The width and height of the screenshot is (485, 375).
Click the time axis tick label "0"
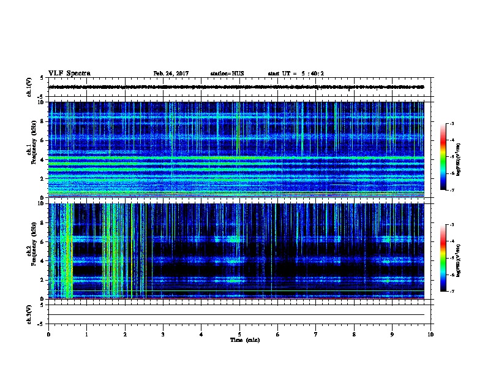pos(48,335)
